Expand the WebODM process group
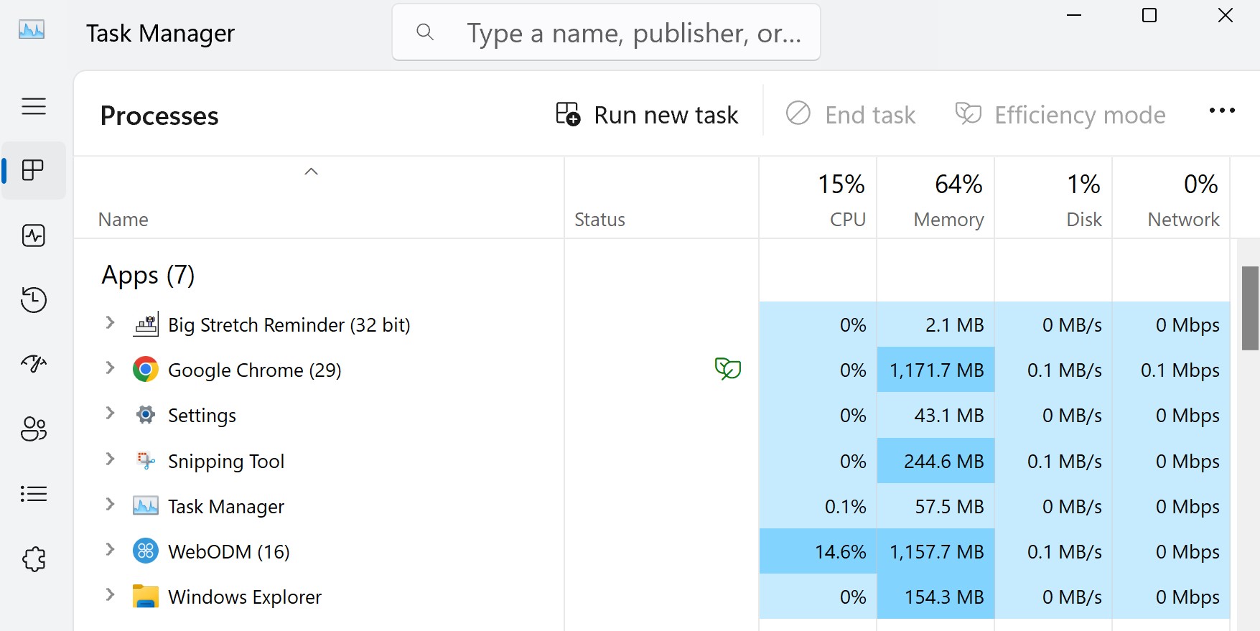The image size is (1260, 631). (110, 550)
